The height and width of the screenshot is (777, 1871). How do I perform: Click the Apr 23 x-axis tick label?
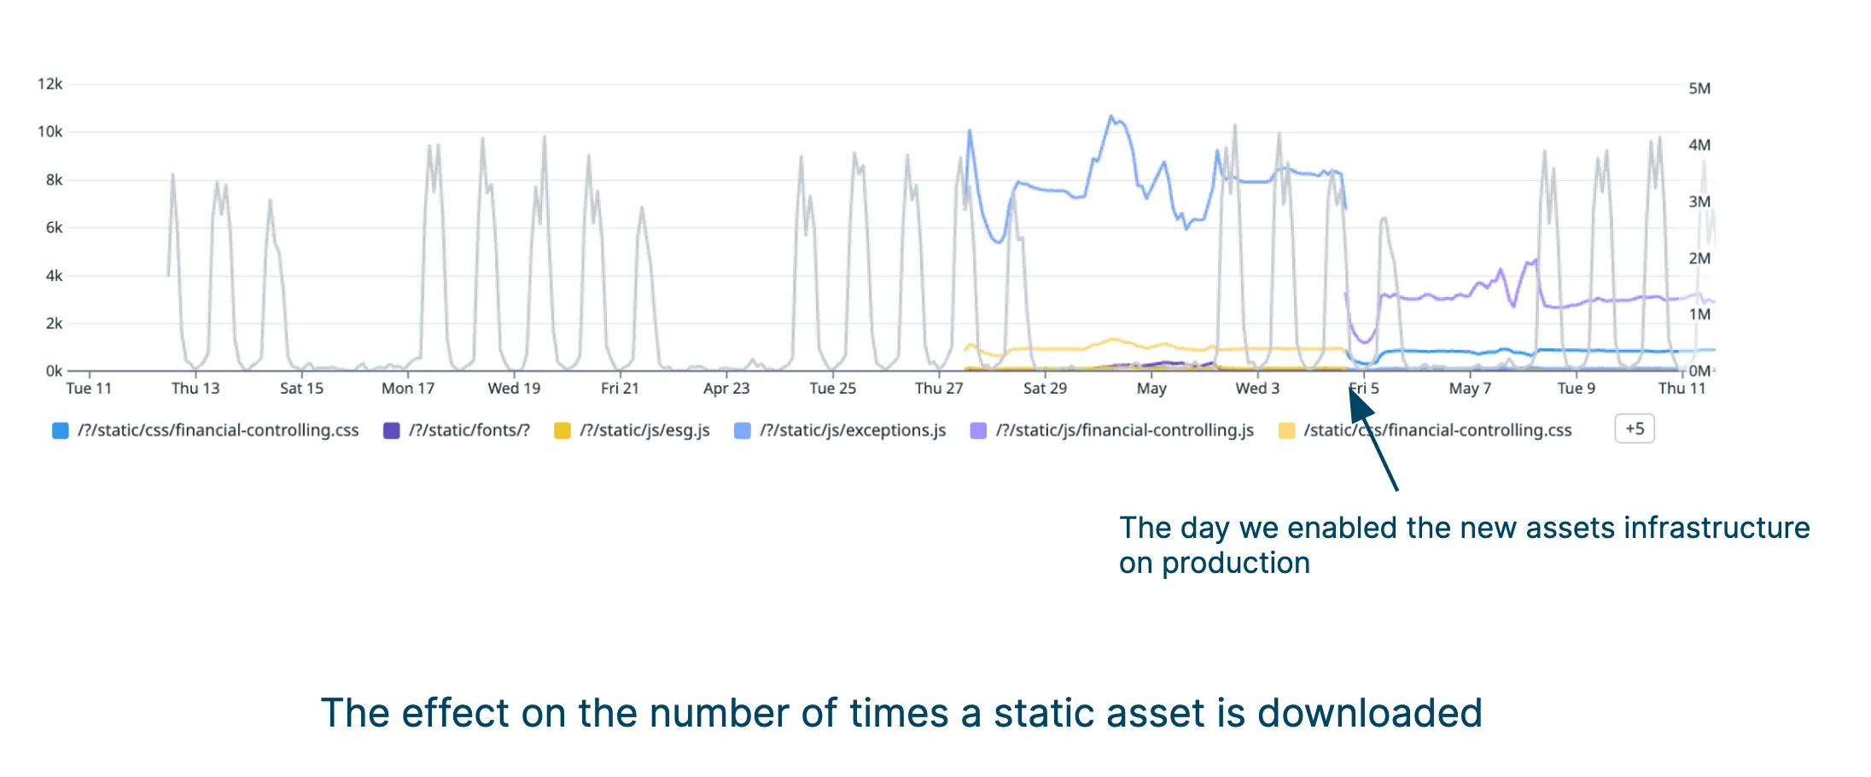click(726, 388)
